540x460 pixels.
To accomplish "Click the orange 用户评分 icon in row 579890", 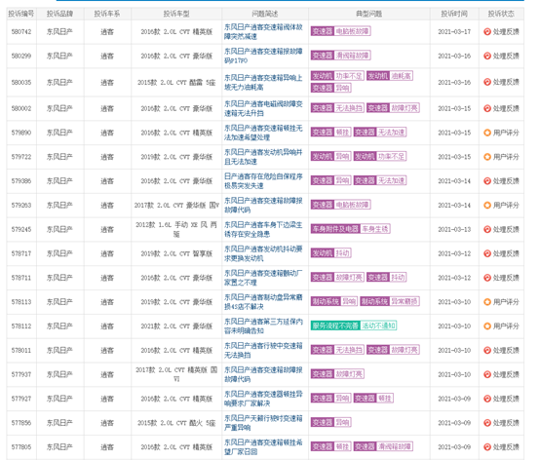I will point(487,133).
